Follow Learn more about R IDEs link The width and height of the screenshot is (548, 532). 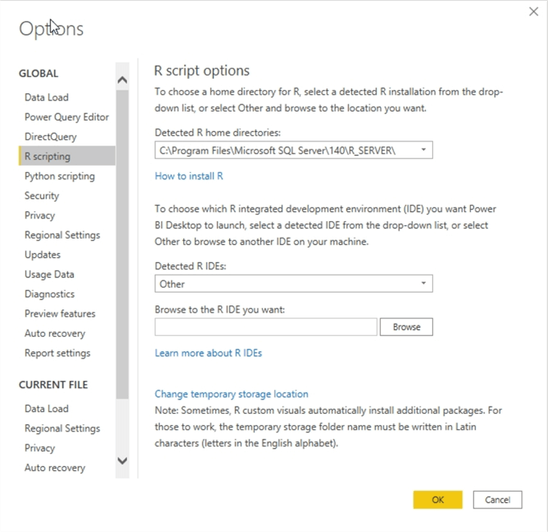tap(208, 353)
